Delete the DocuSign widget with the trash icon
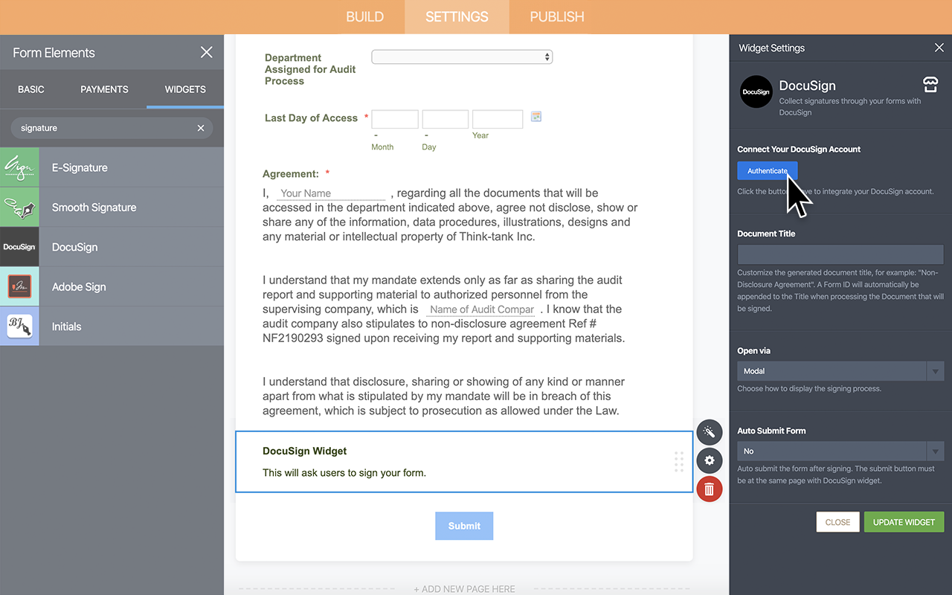952x595 pixels. pyautogui.click(x=709, y=489)
